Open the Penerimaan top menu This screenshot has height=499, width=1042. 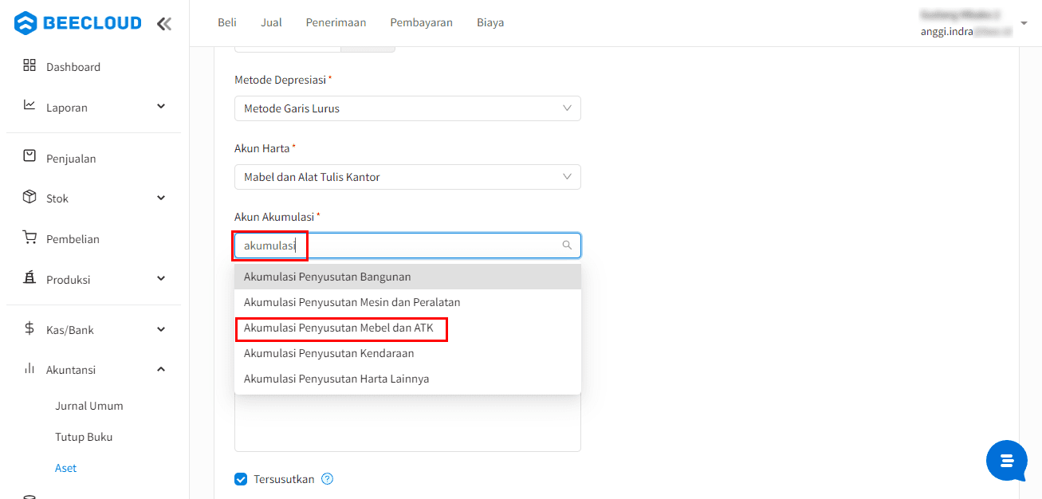coord(336,22)
